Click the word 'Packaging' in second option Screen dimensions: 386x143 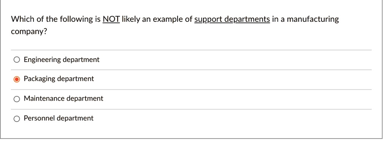(x=39, y=79)
